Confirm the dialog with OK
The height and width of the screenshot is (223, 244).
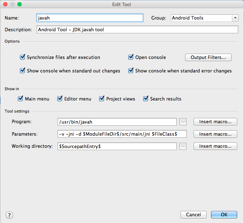click(x=224, y=214)
